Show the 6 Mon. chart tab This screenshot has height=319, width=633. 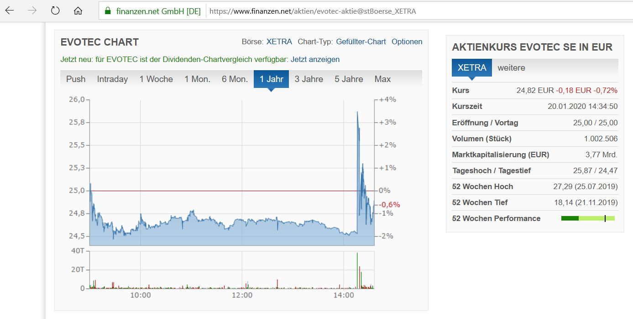(x=235, y=79)
